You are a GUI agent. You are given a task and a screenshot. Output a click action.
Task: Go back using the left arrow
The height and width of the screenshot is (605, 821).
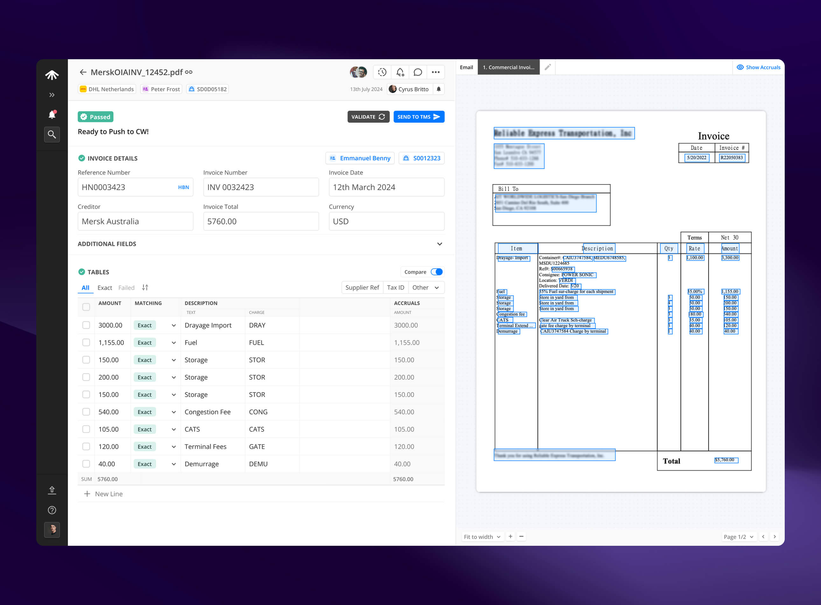tap(83, 72)
